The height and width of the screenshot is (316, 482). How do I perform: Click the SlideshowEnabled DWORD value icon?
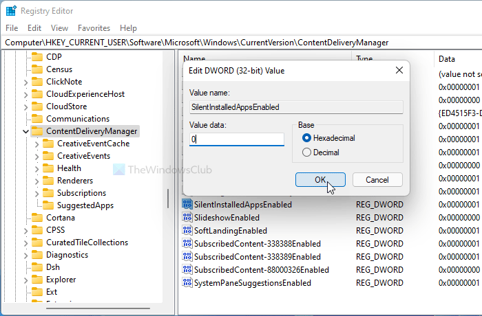tap(187, 217)
